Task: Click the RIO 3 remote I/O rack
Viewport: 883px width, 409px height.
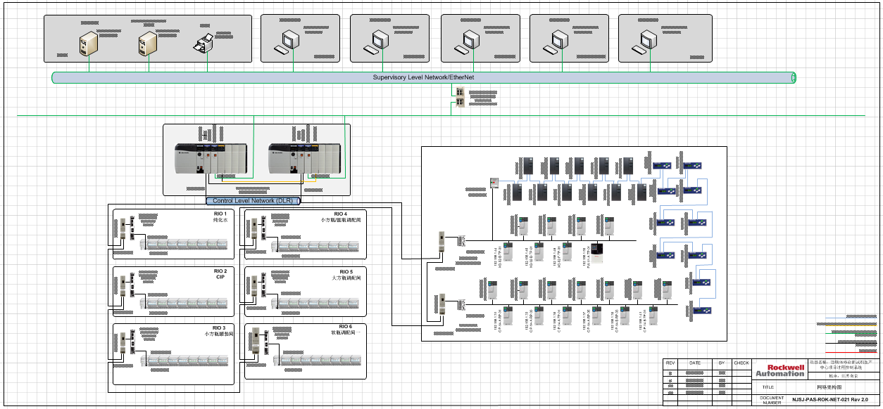Action: point(186,361)
